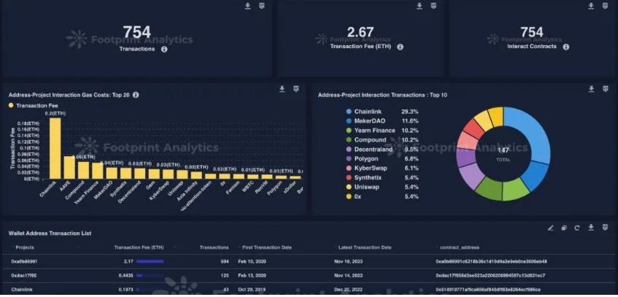The height and width of the screenshot is (297, 618).
Task: Click the 594 transactions value
Action: pyautogui.click(x=225, y=261)
